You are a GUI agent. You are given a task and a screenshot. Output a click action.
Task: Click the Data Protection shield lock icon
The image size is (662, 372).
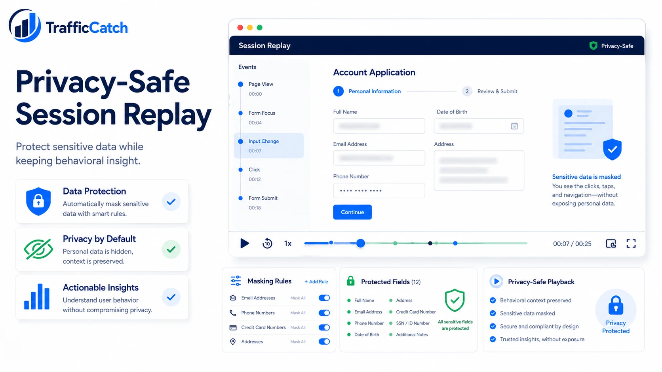[38, 202]
